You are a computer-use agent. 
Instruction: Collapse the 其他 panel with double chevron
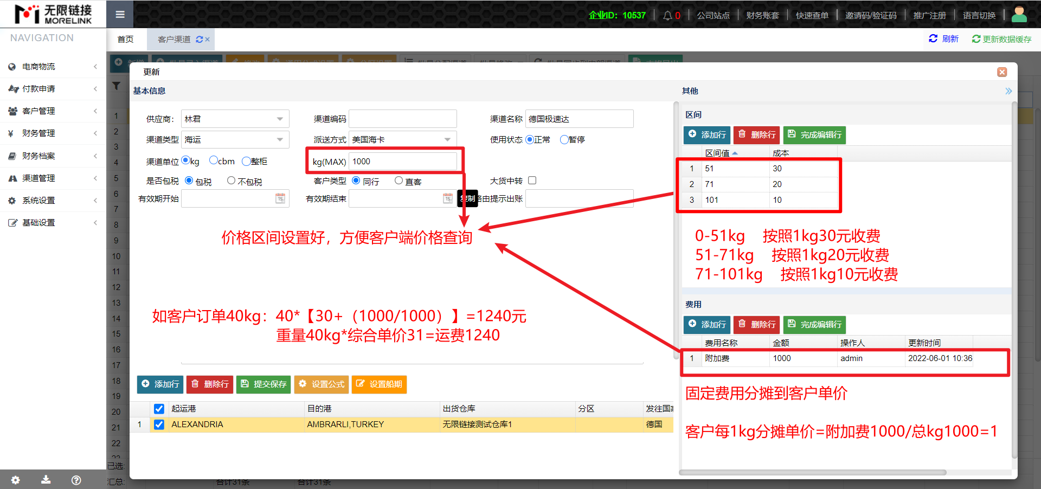click(1008, 91)
